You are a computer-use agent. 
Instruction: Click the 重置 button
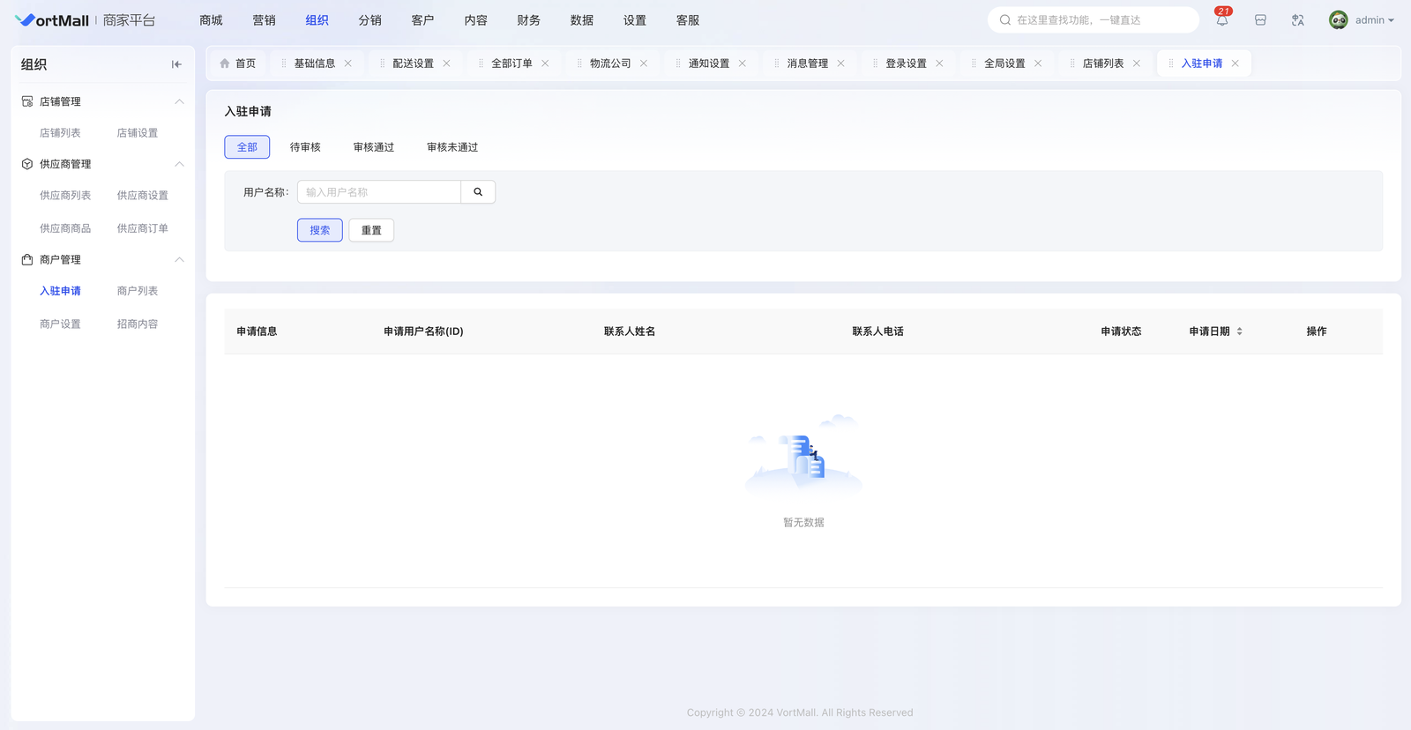(x=371, y=230)
